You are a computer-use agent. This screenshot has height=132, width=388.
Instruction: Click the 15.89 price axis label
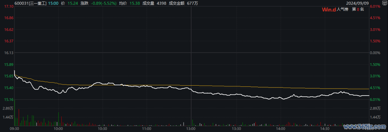click(8, 65)
